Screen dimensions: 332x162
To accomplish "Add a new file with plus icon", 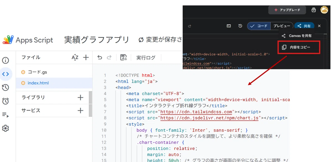I will click(x=86, y=58).
